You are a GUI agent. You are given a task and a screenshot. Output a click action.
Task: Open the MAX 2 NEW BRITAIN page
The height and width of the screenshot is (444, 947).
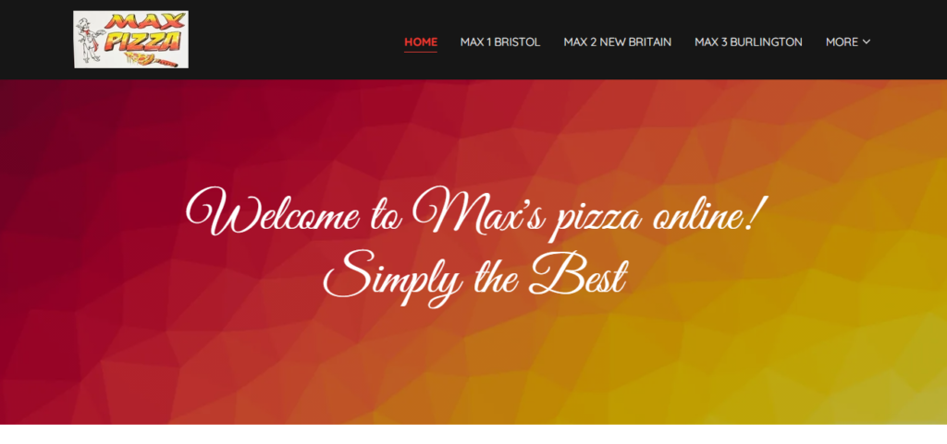click(617, 42)
